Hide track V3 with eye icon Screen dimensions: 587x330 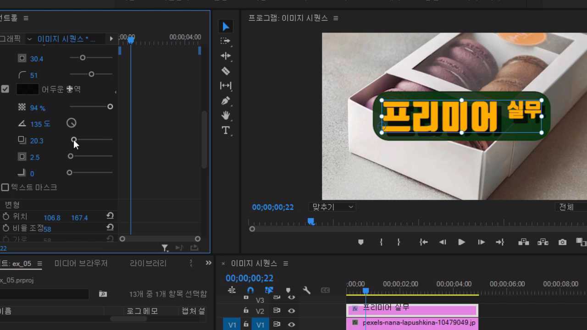291,297
